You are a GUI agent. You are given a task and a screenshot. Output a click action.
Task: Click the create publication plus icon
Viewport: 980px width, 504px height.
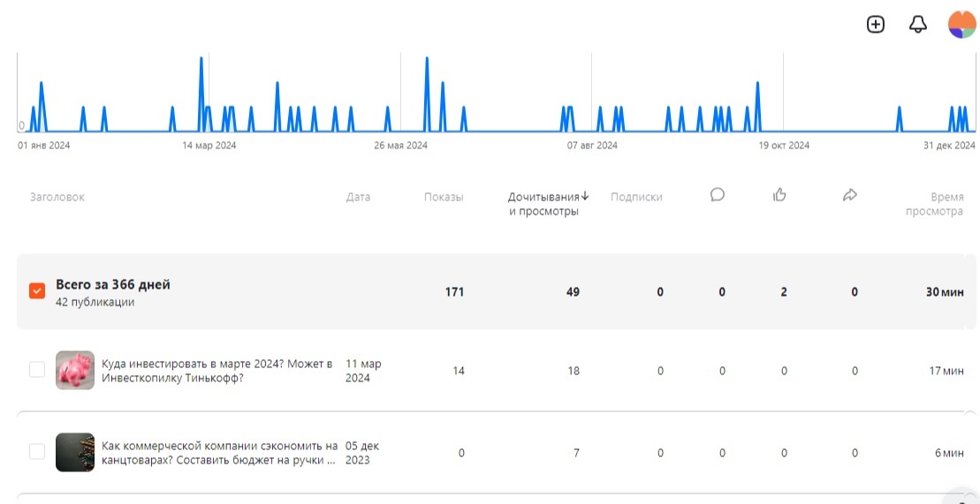(876, 25)
